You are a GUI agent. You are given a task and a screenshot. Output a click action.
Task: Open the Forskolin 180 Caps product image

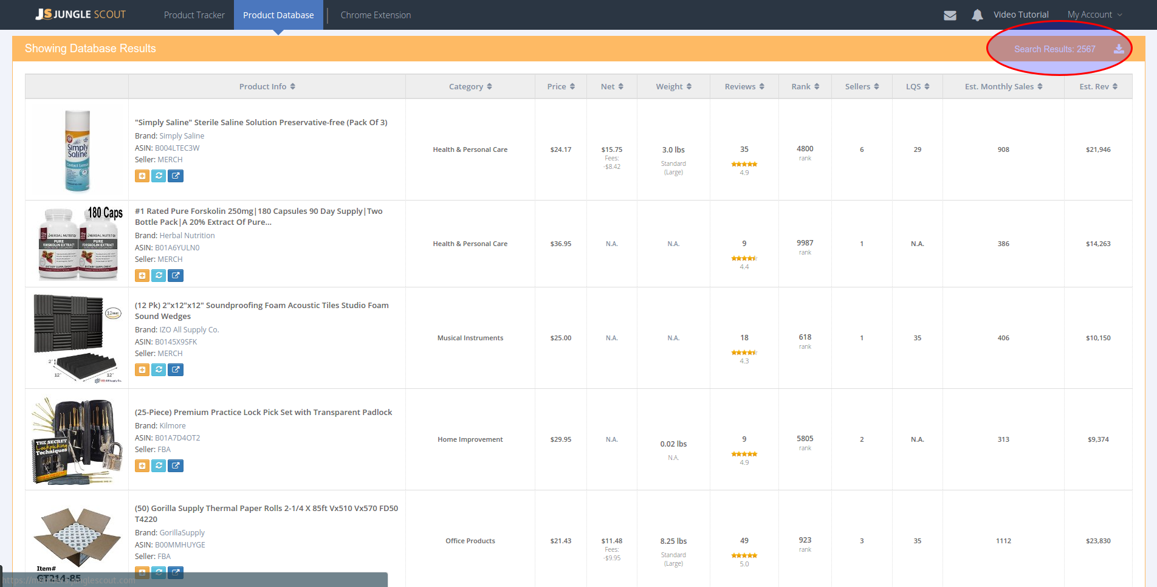coord(79,243)
